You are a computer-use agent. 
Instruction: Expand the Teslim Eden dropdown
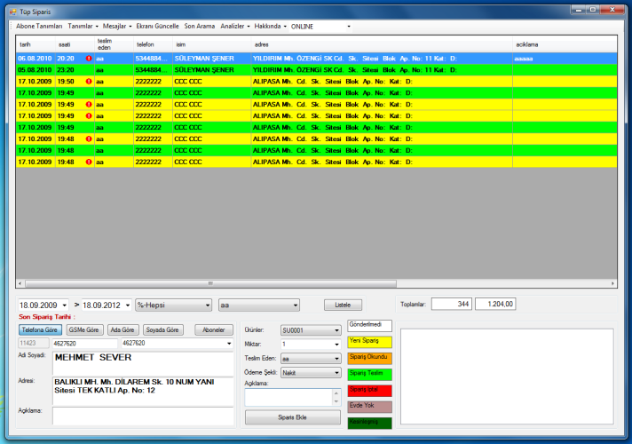pyautogui.click(x=336, y=359)
